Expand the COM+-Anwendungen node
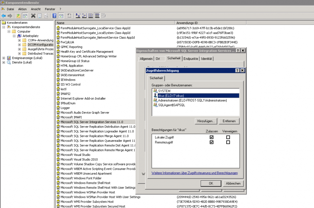This screenshot has height=208, width=314. click(19, 40)
